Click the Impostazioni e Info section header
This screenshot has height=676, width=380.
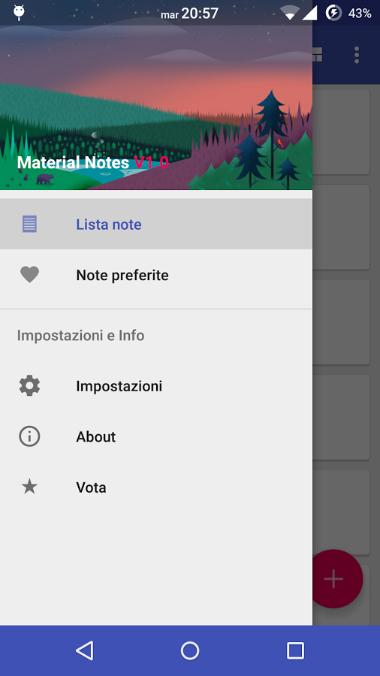[80, 336]
